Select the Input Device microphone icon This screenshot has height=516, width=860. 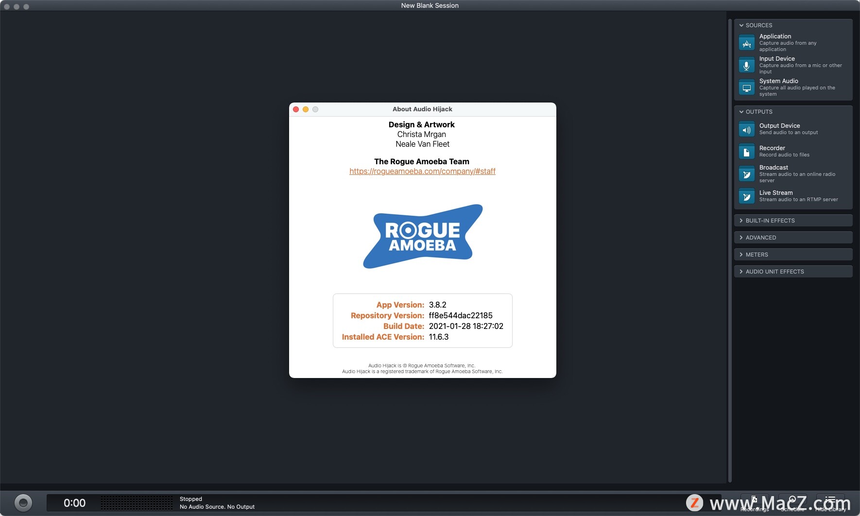point(746,65)
